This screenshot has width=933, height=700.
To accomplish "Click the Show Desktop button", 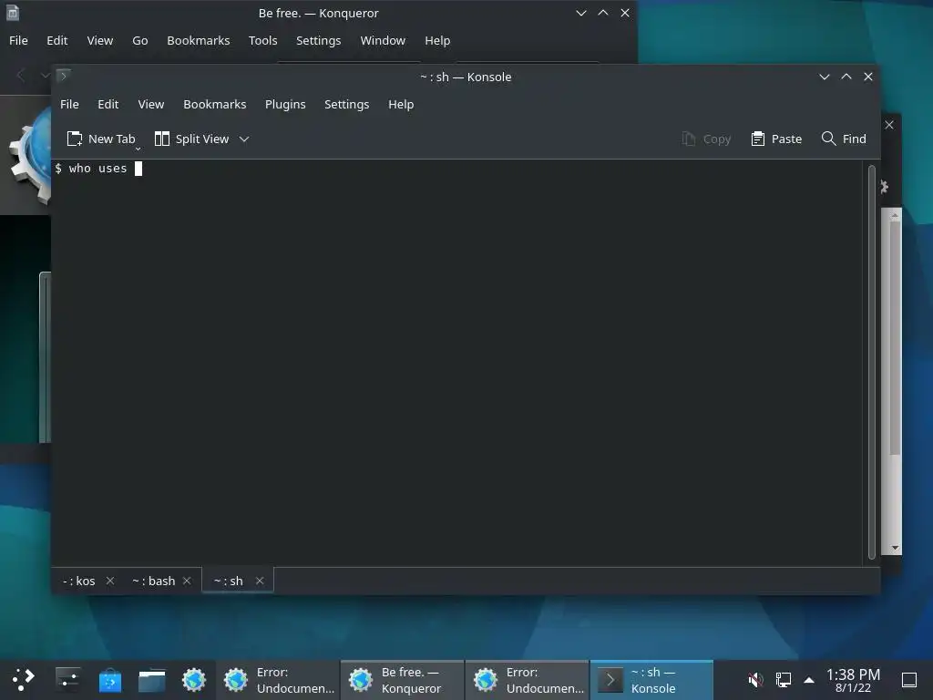I will [908, 680].
